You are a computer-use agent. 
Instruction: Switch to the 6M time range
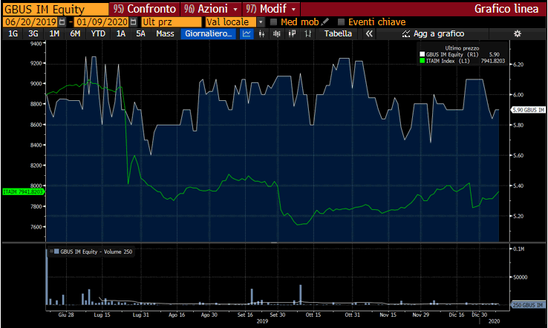75,34
